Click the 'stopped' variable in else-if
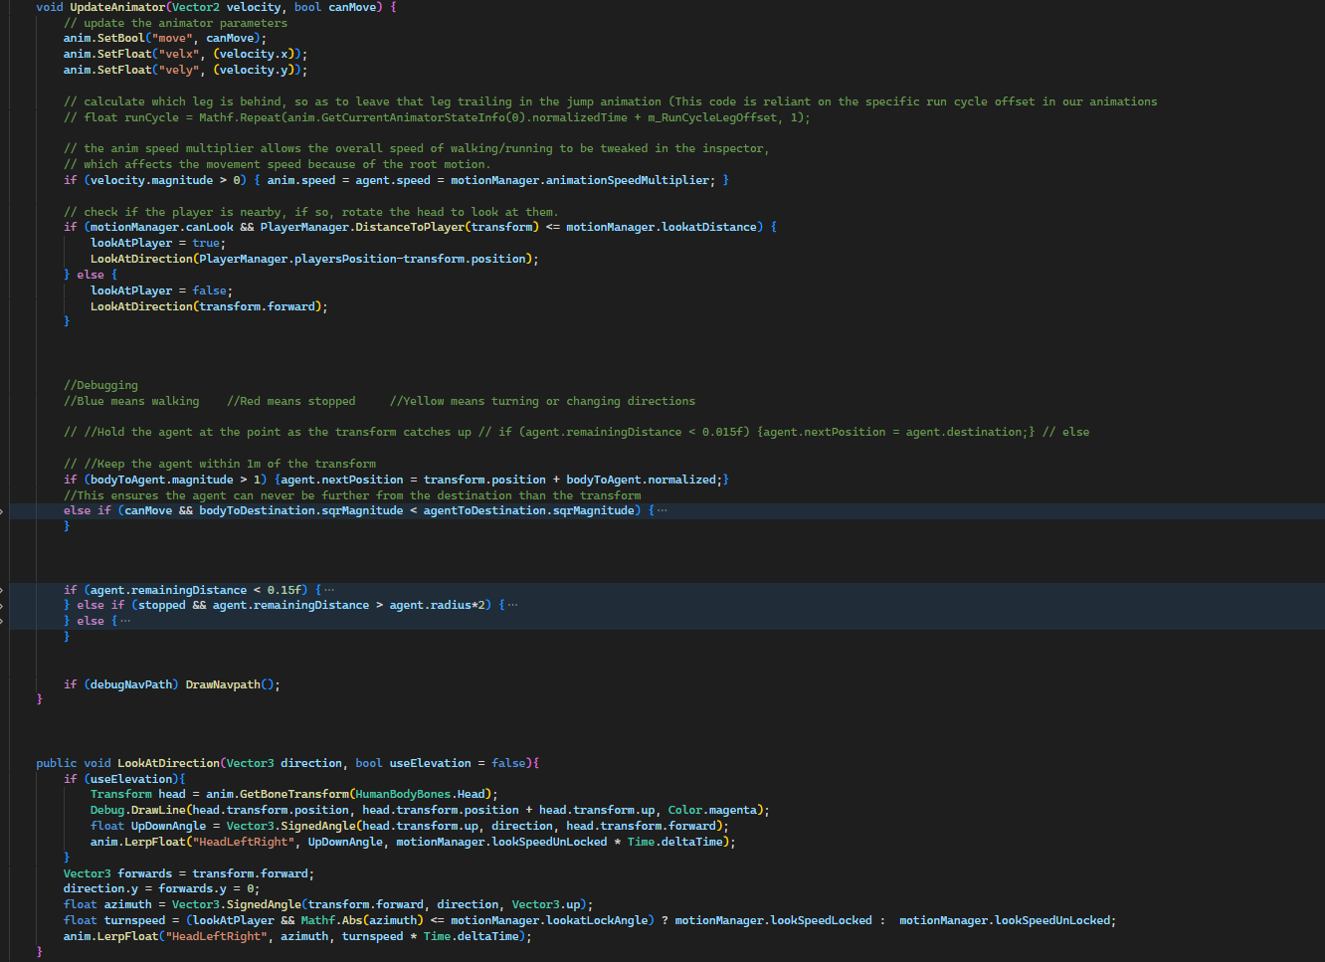This screenshot has width=1325, height=962. (x=161, y=606)
